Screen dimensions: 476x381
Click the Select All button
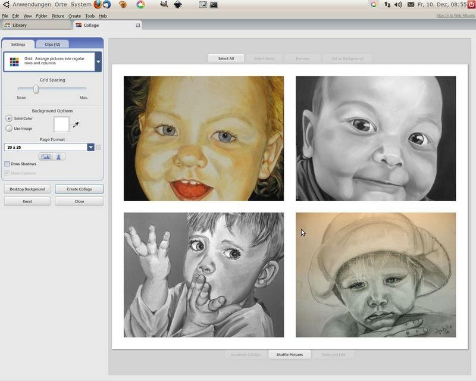226,59
